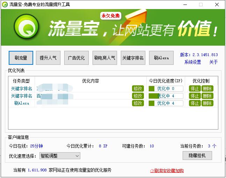226x178 pixels.
Task: Click the 今日优化进度(IP) column header
Action: [x=166, y=81]
